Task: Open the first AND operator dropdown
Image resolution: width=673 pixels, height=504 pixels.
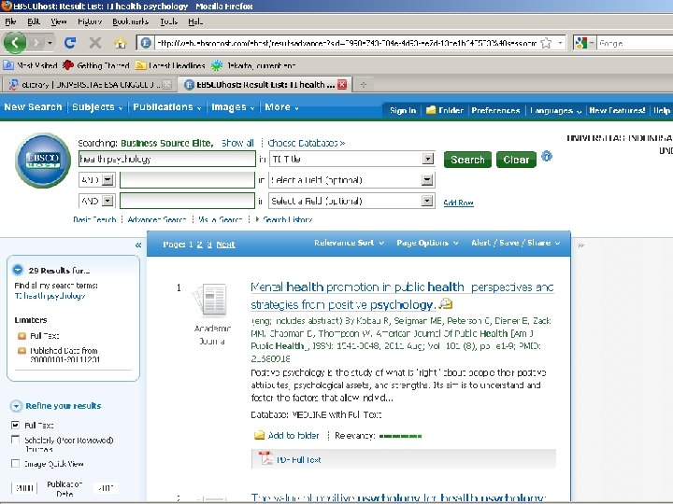Action: click(x=107, y=179)
